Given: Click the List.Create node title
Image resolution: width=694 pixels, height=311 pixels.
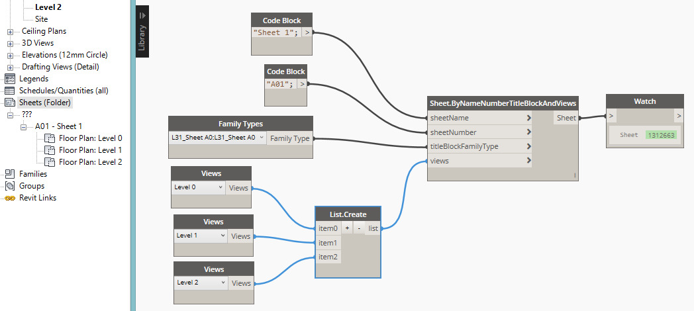Looking at the screenshot, I should [x=348, y=214].
